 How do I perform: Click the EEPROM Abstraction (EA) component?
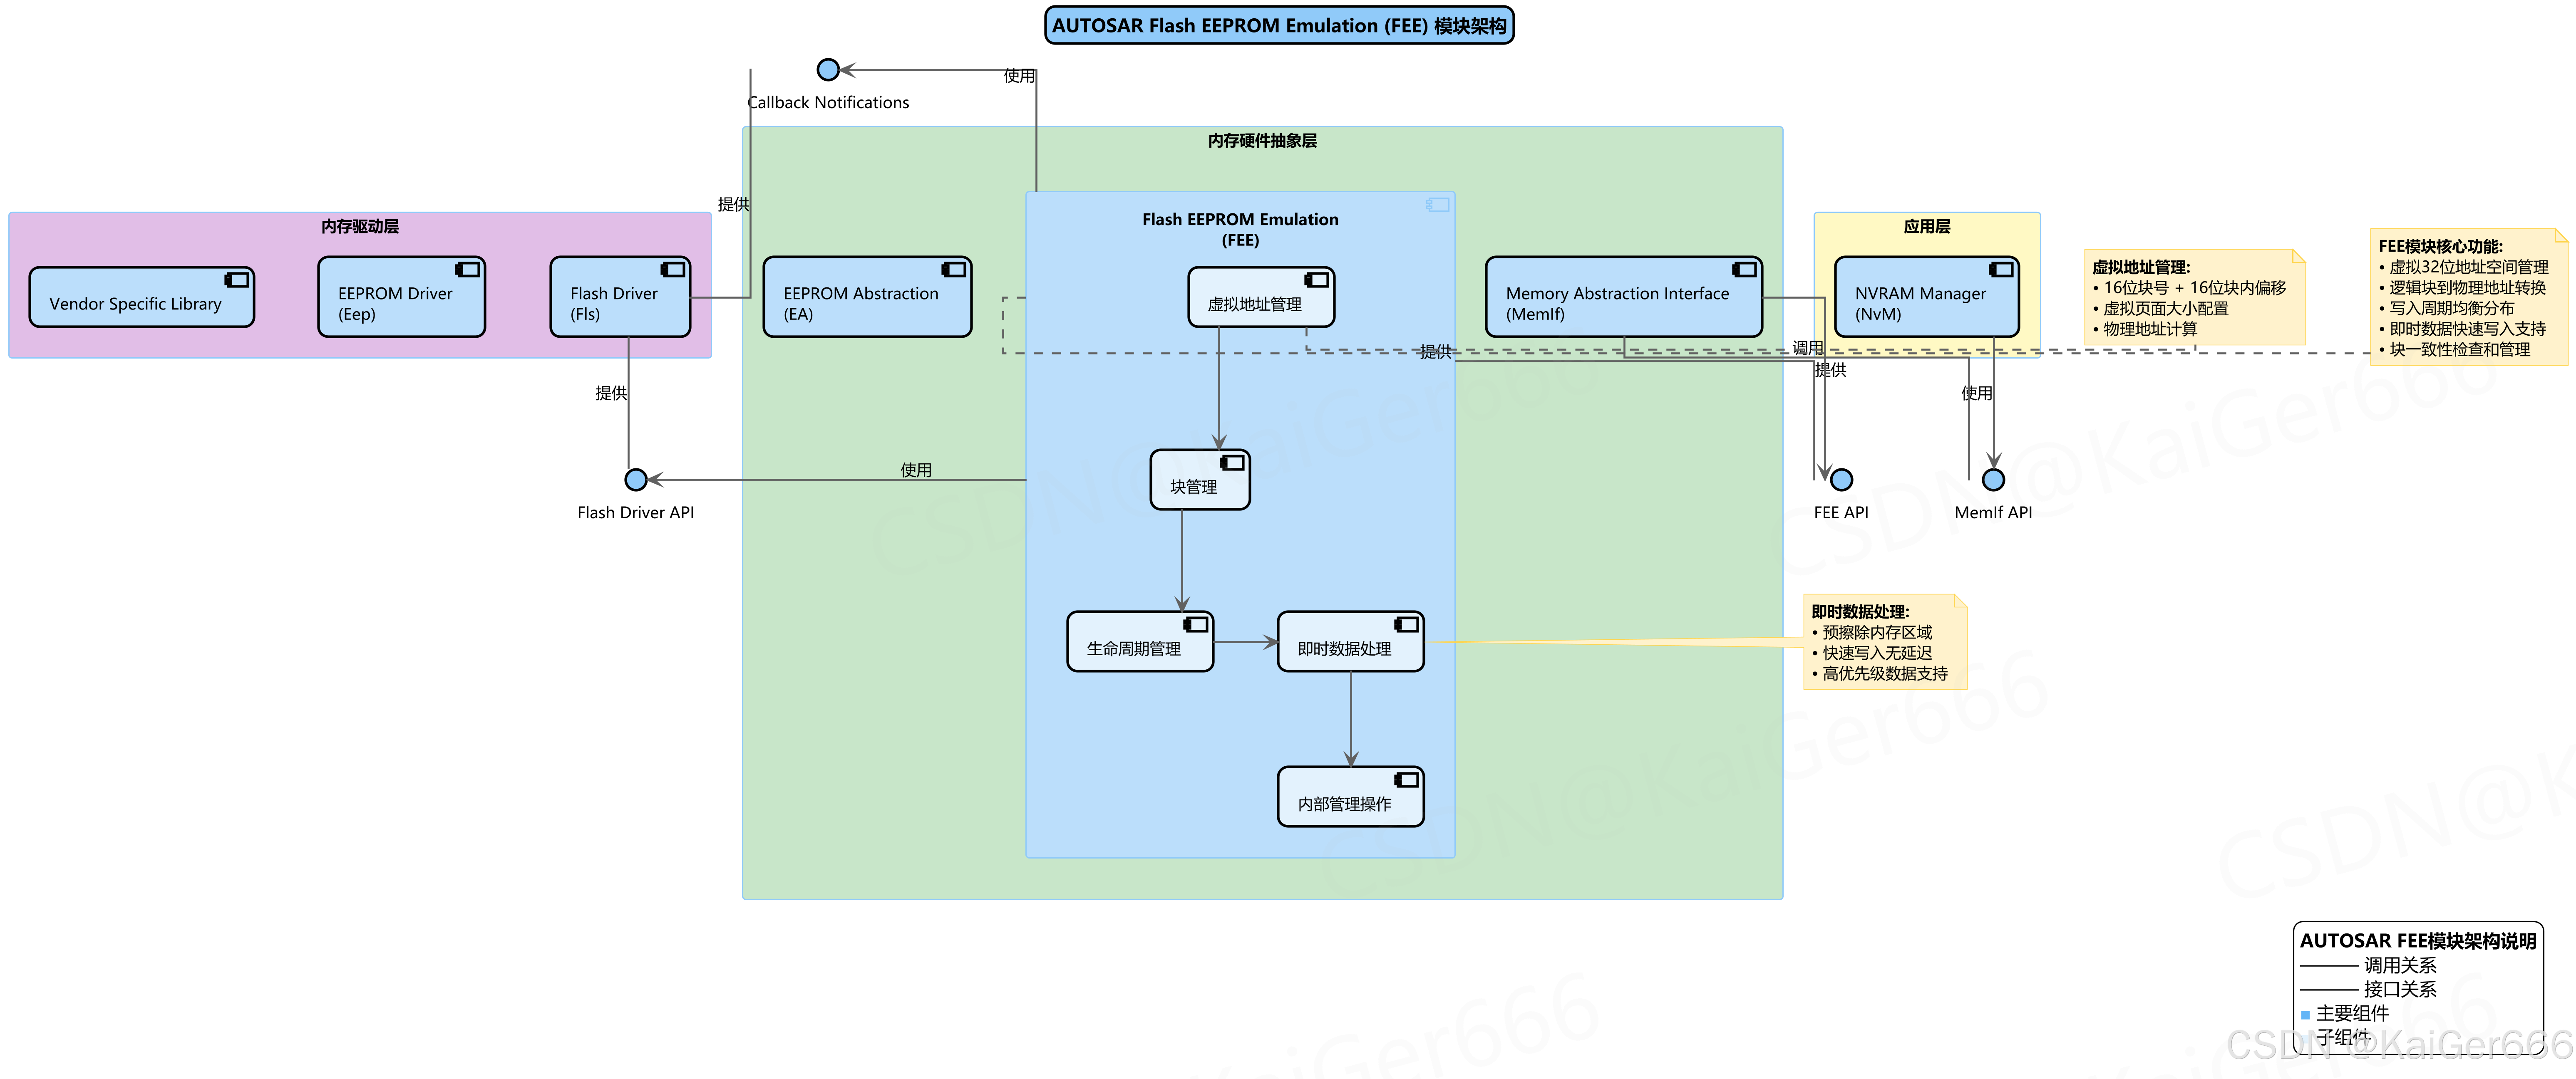867,297
